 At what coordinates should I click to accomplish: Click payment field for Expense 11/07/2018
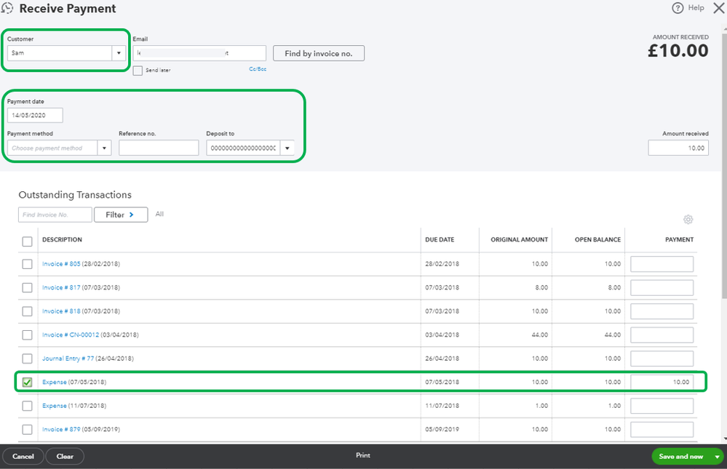click(662, 406)
